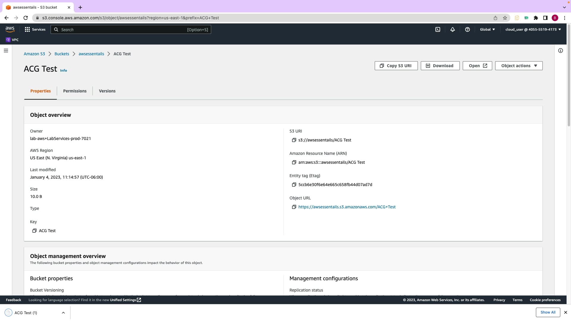Click the notifications bell icon

(453, 29)
